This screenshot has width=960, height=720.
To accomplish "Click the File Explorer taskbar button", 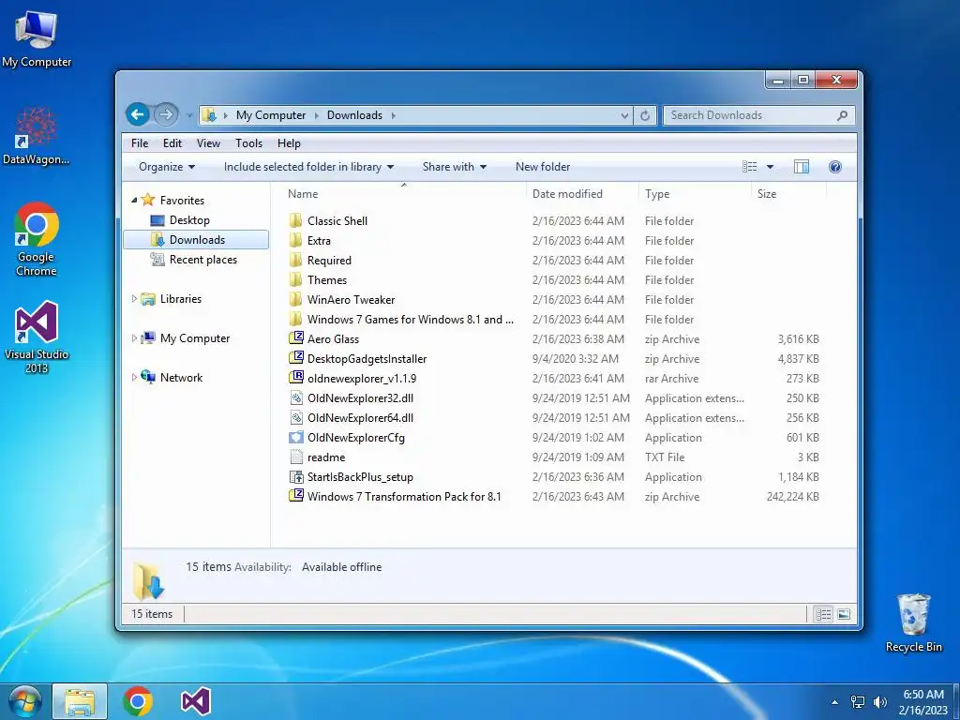I will (80, 701).
